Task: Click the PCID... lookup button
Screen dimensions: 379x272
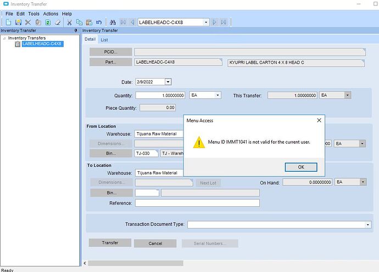Action: coord(111,52)
